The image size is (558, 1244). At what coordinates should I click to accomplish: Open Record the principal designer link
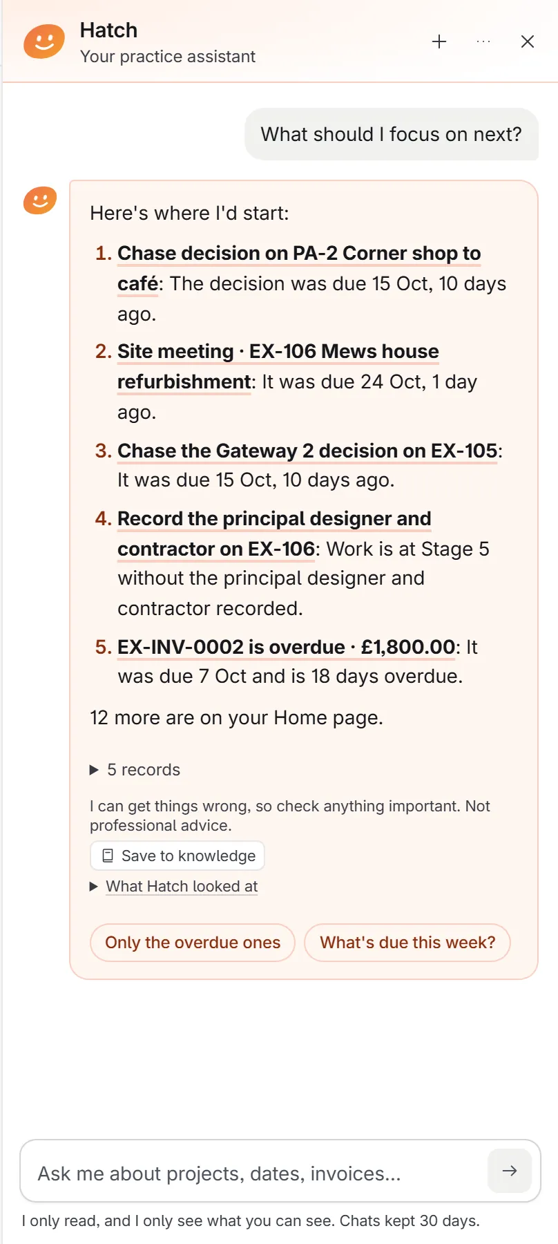[274, 534]
